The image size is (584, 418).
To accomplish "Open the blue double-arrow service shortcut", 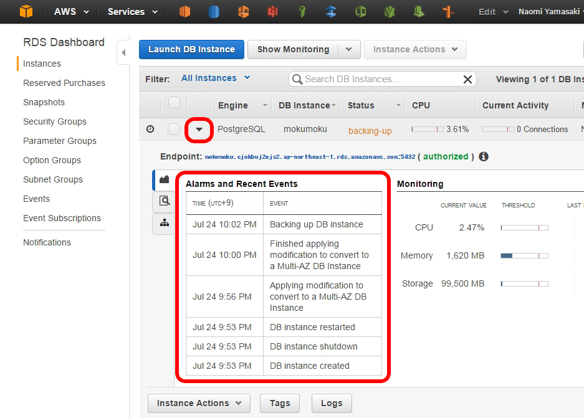I will click(x=331, y=12).
